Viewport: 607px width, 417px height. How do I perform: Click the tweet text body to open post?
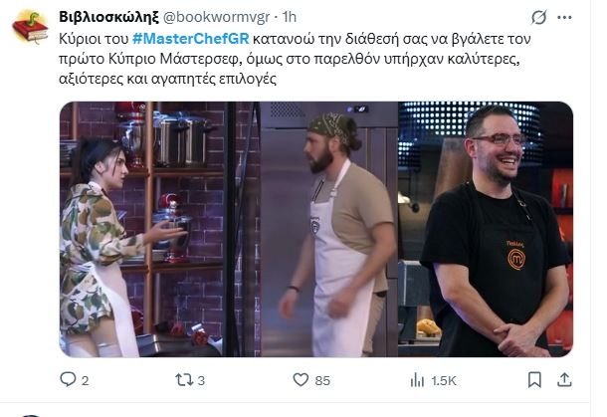(295, 59)
